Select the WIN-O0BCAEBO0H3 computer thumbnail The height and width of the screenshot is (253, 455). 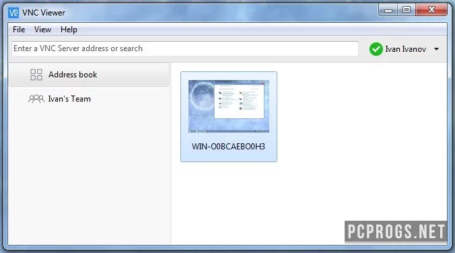229,106
